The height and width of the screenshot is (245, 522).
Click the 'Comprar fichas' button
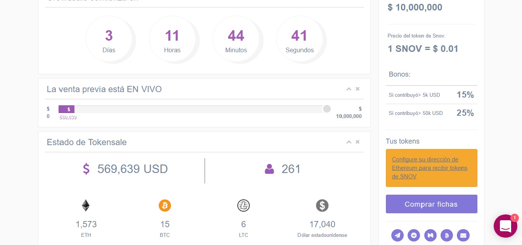pos(431,204)
